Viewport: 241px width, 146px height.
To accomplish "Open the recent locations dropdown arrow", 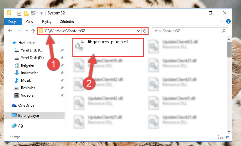I will pyautogui.click(x=27, y=31).
